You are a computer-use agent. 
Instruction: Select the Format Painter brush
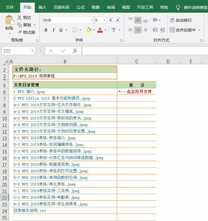coord(20,32)
